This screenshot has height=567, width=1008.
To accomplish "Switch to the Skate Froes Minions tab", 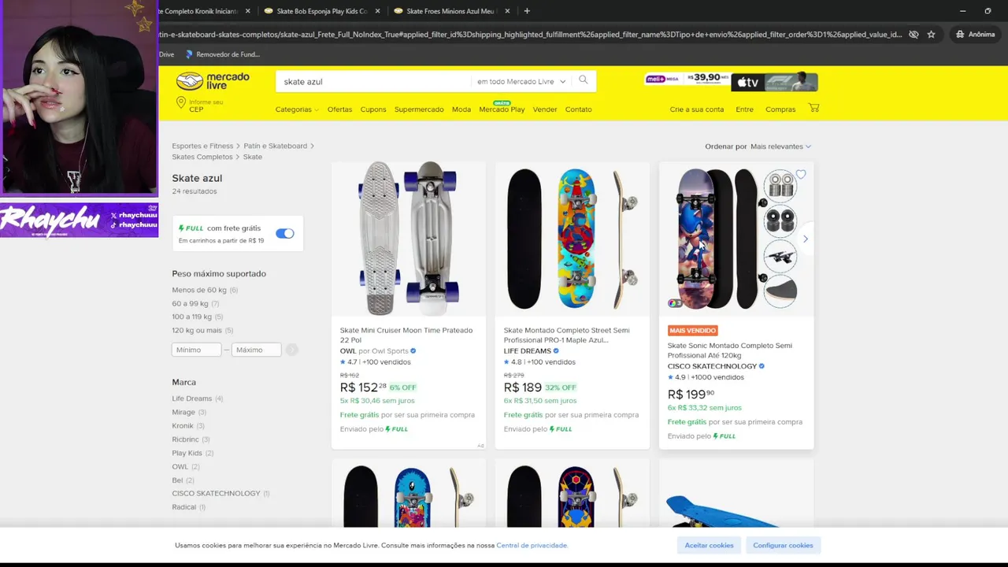I will [449, 11].
